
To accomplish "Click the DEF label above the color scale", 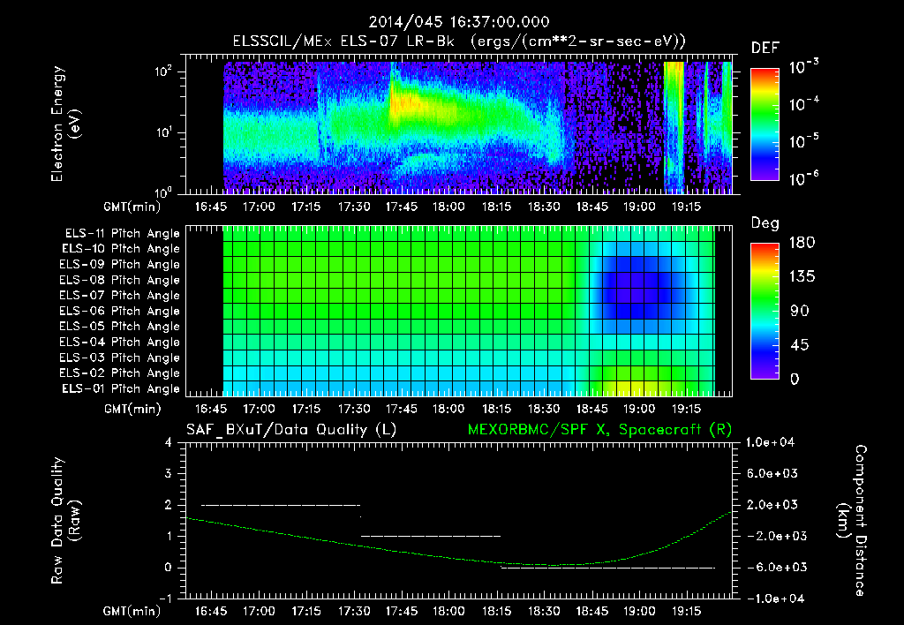I will pyautogui.click(x=765, y=48).
